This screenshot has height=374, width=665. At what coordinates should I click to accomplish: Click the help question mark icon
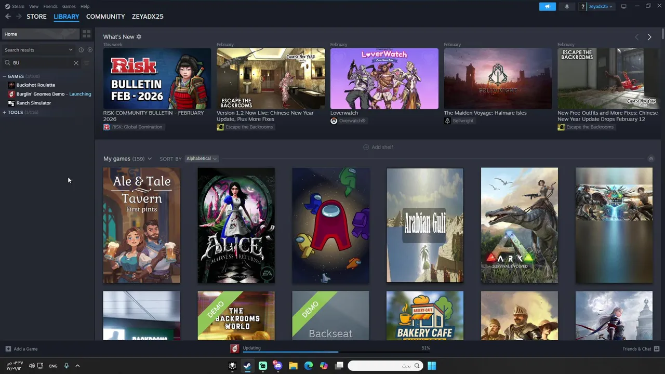tap(583, 6)
